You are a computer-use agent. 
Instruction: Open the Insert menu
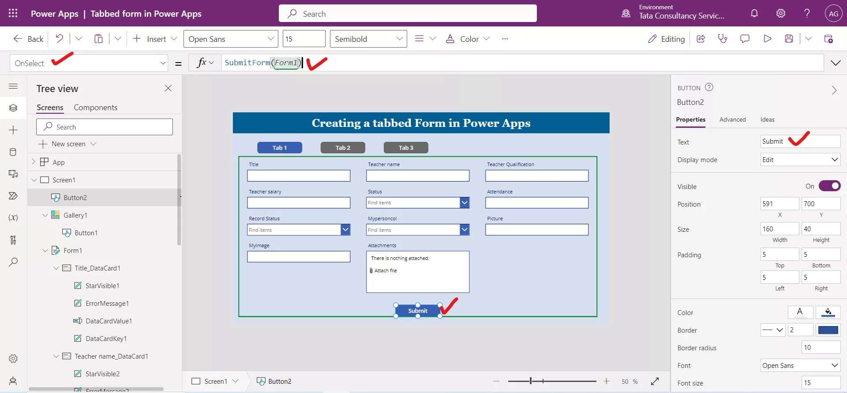click(x=155, y=39)
